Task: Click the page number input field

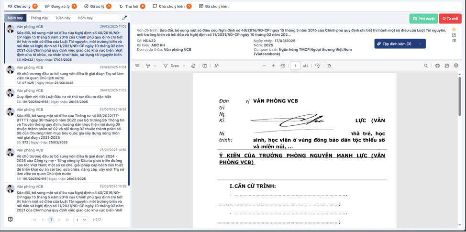Action: [295, 66]
